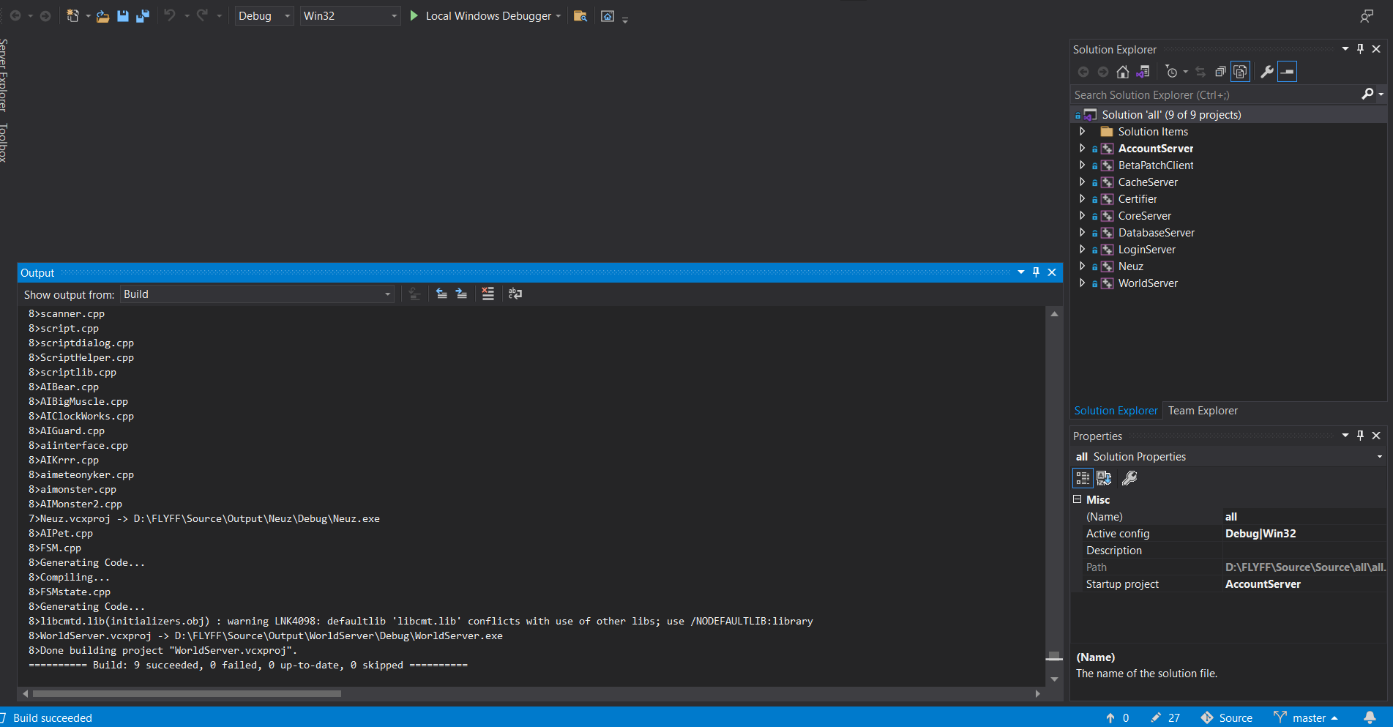This screenshot has height=727, width=1393.
Task: Open the Solution Explorer search options dropdown
Action: point(1381,94)
